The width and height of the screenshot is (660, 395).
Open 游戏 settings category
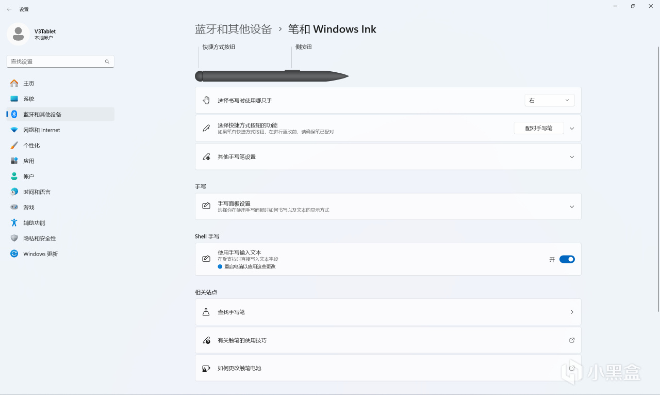(x=60, y=207)
